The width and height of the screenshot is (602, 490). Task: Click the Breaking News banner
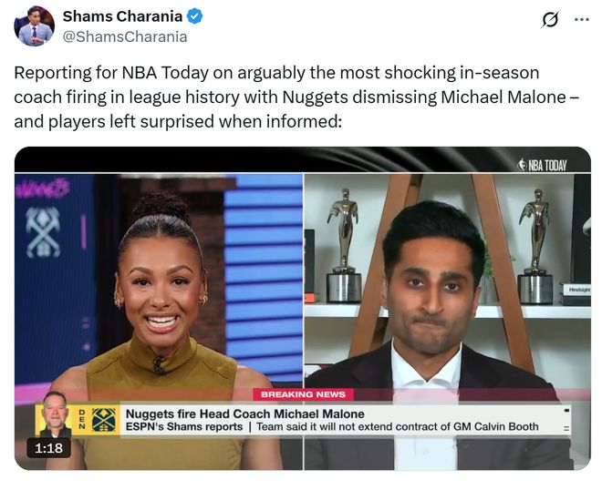pos(303,394)
